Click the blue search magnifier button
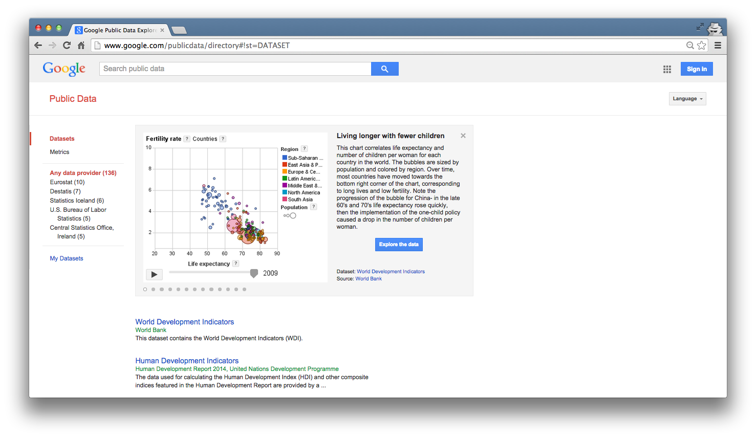Image resolution: width=756 pixels, height=438 pixels. tap(384, 69)
